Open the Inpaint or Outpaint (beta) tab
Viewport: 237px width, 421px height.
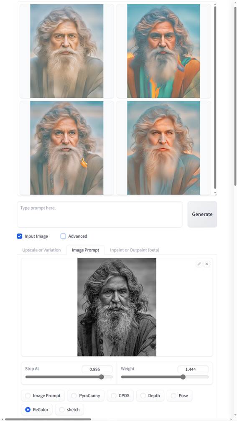pos(135,250)
